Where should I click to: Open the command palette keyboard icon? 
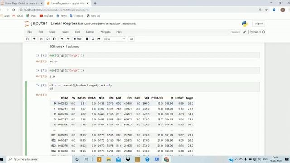131,39
